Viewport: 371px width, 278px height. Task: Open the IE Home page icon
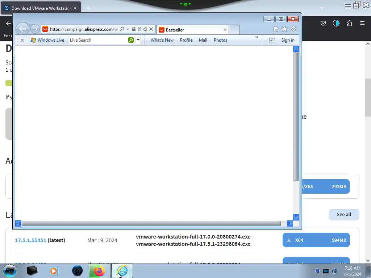point(276,29)
